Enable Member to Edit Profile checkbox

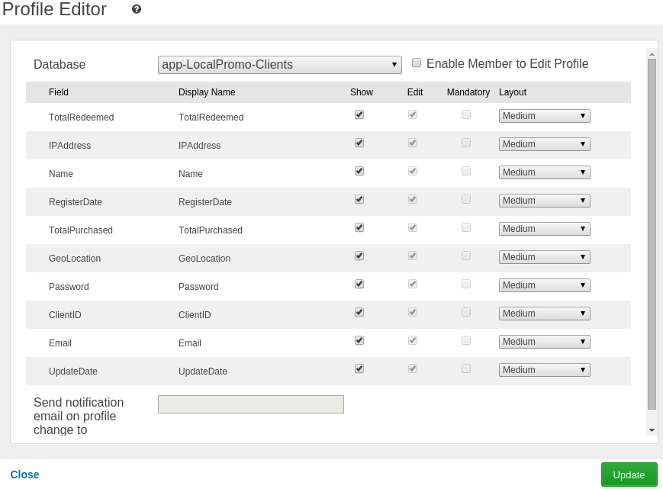click(417, 63)
